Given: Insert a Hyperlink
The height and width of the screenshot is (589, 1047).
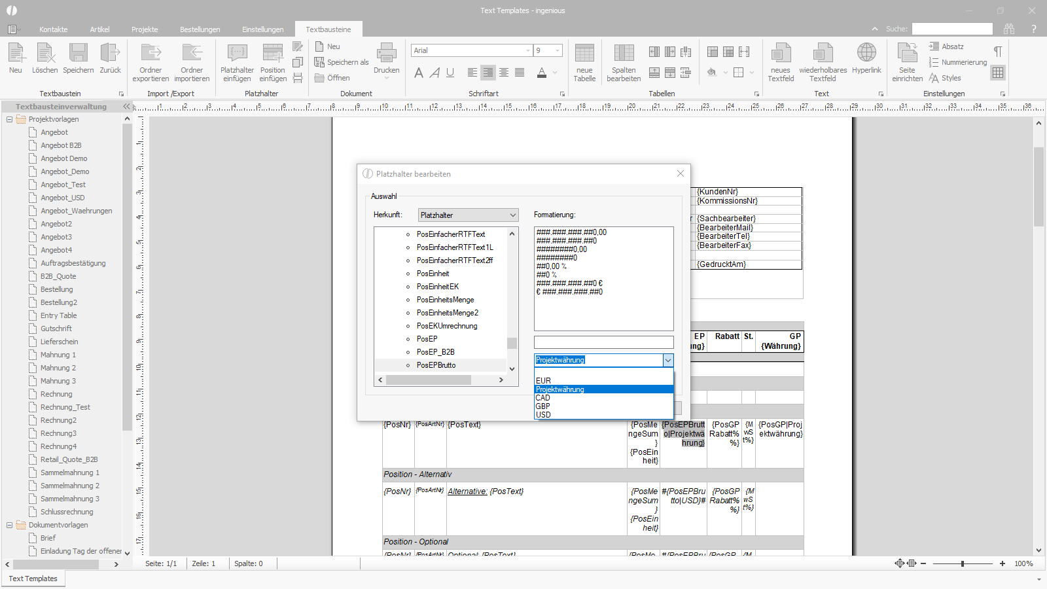Looking at the screenshot, I should [866, 58].
